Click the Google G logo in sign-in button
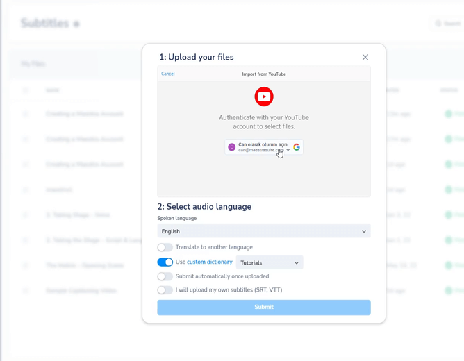The width and height of the screenshot is (464, 361). (x=297, y=147)
